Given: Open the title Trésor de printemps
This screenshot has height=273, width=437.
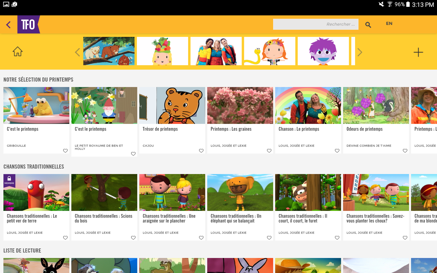Looking at the screenshot, I should (160, 129).
